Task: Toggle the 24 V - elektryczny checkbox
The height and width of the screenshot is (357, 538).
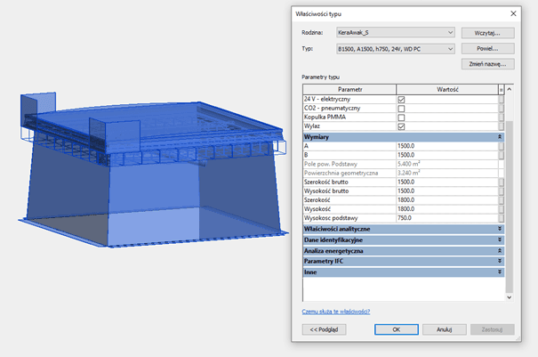Action: (x=401, y=100)
